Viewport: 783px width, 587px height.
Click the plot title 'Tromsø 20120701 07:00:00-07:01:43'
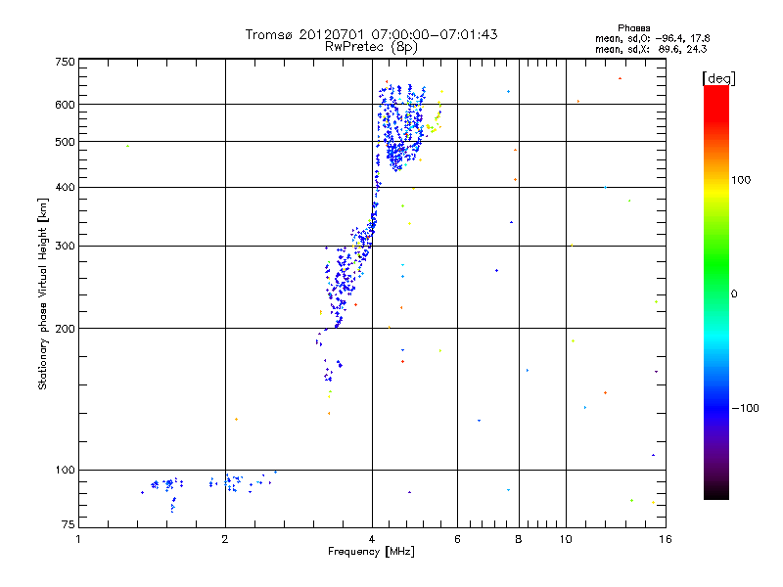(371, 34)
